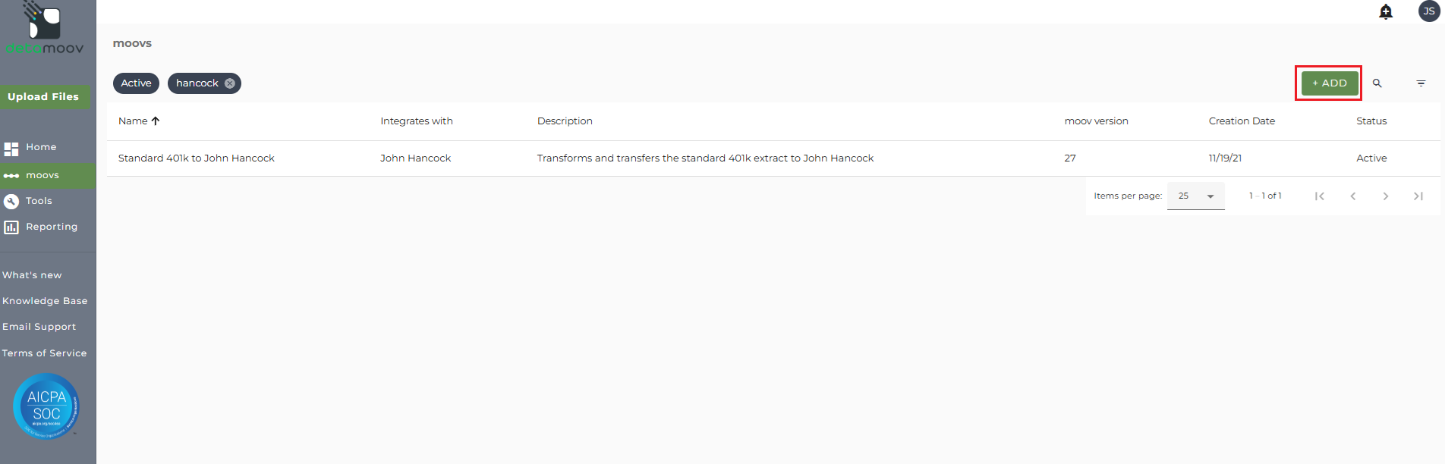This screenshot has height=464, width=1445.
Task: Open moovs in the sidebar
Action: 42,175
